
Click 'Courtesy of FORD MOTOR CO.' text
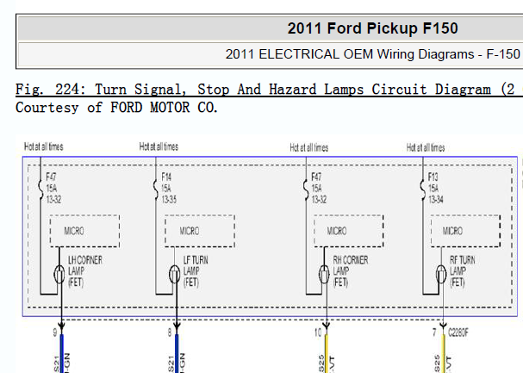click(116, 108)
